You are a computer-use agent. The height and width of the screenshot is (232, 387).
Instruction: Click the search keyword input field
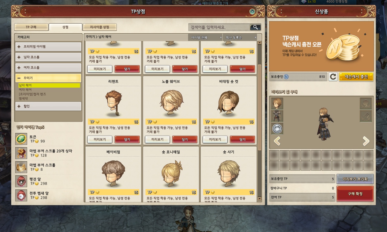point(219,27)
